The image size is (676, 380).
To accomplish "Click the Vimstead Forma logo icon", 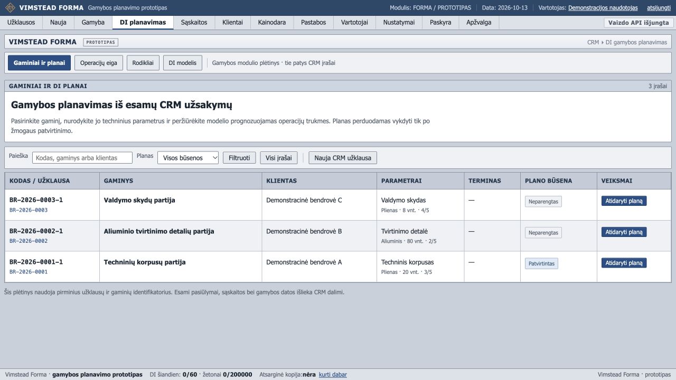I will (x=10, y=8).
